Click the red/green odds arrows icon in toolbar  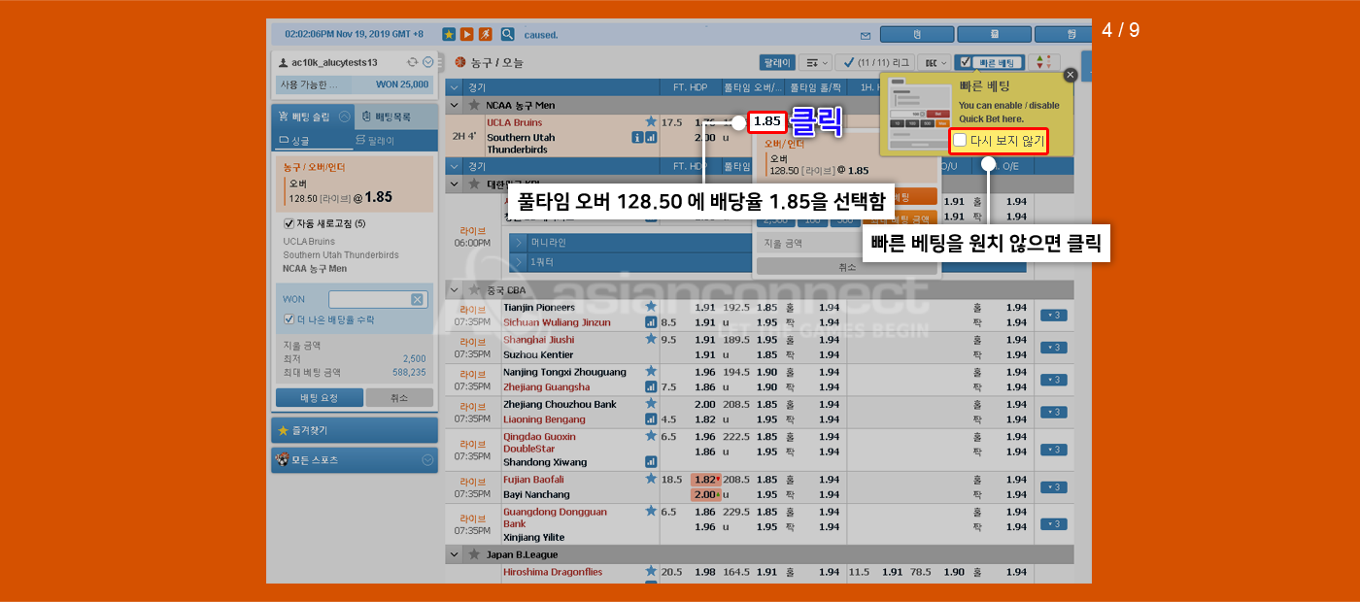[1042, 62]
